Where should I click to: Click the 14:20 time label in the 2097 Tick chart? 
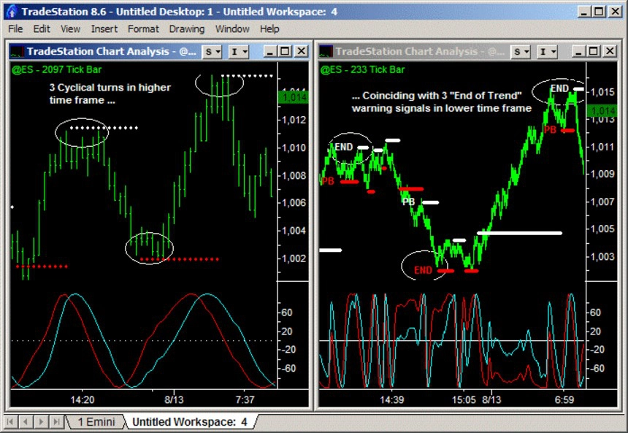tap(83, 399)
